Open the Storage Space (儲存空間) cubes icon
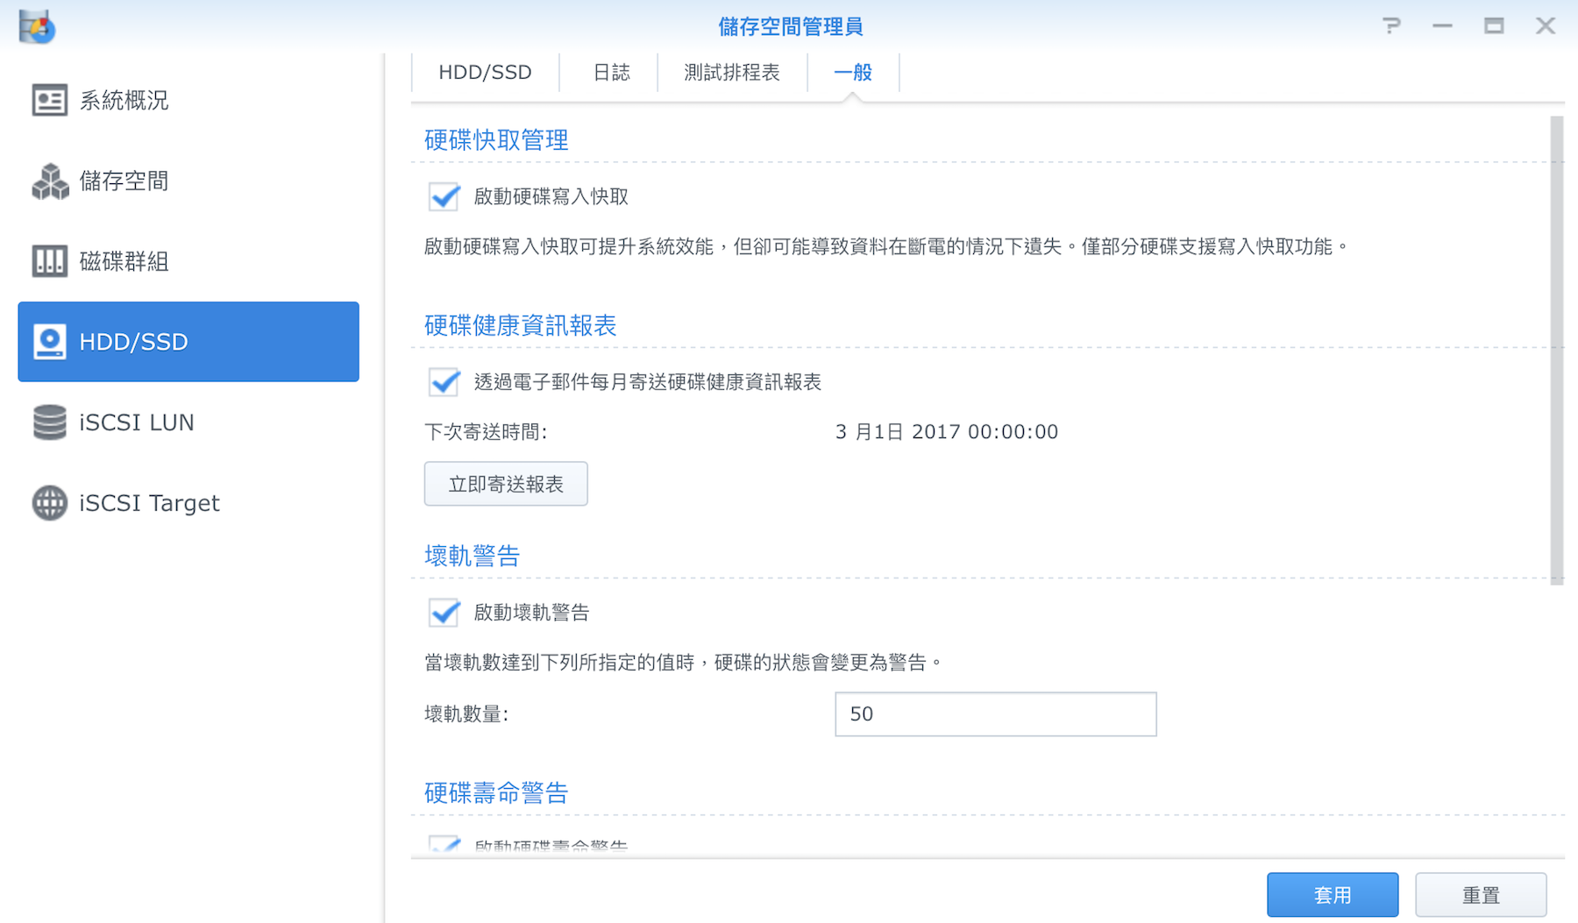This screenshot has height=923, width=1578. click(49, 181)
